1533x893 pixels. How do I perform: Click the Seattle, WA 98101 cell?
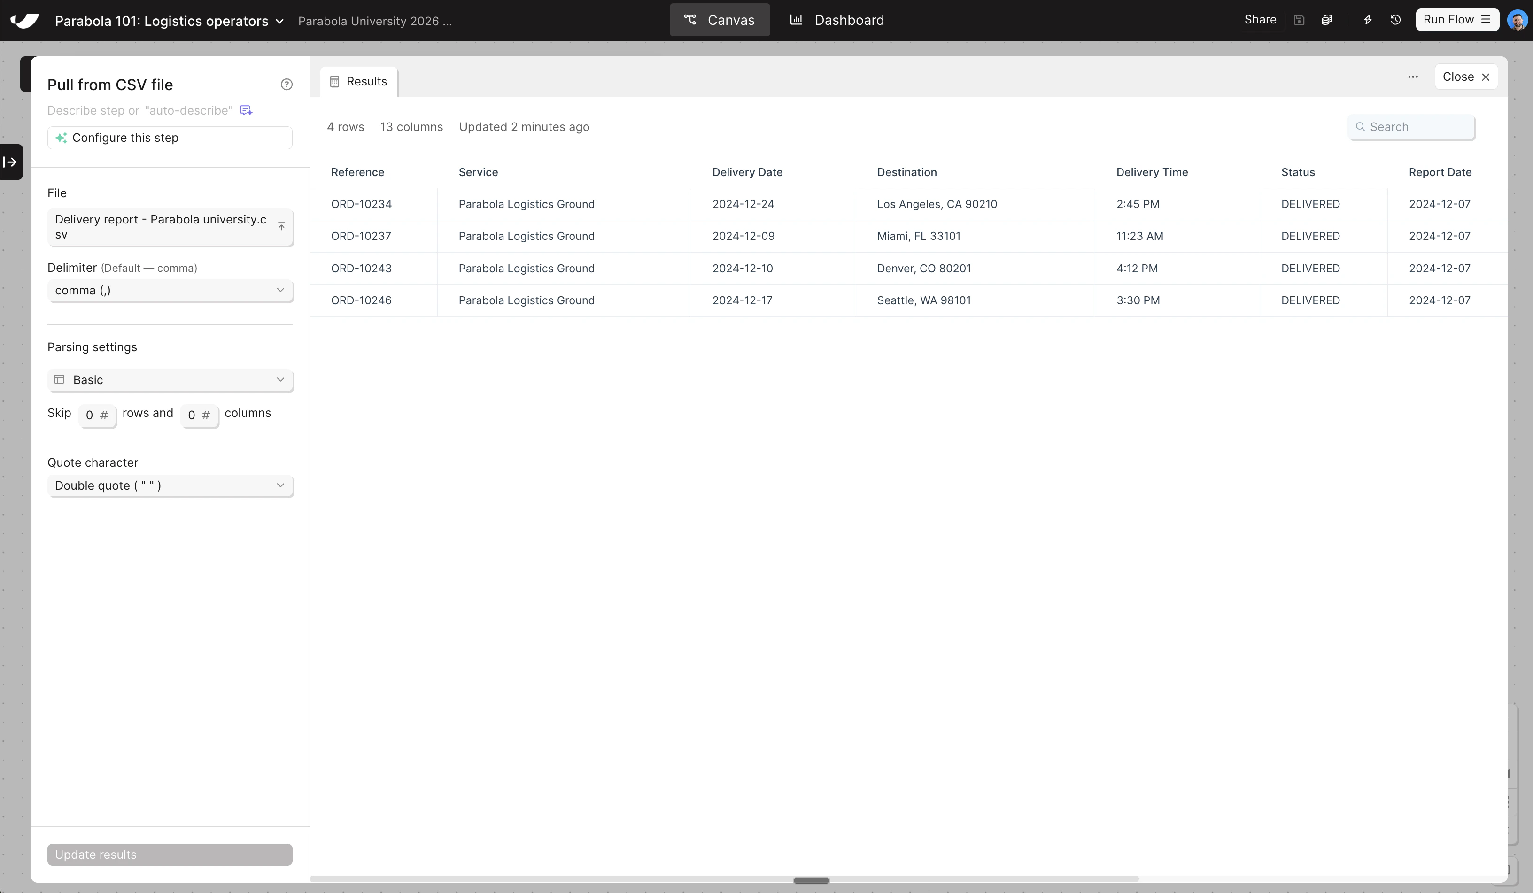pyautogui.click(x=975, y=300)
